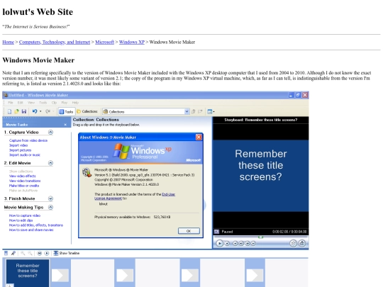Click the Play Storyboard icon

pyautogui.click(x=46, y=253)
